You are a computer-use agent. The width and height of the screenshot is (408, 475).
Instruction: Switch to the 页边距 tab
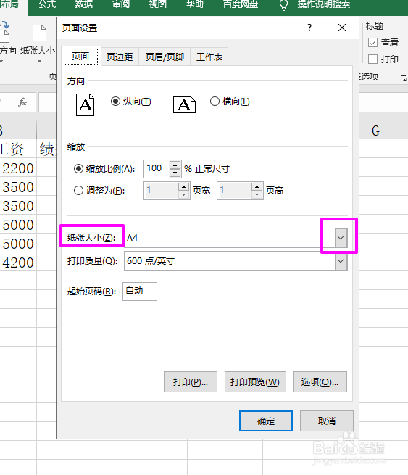(120, 57)
